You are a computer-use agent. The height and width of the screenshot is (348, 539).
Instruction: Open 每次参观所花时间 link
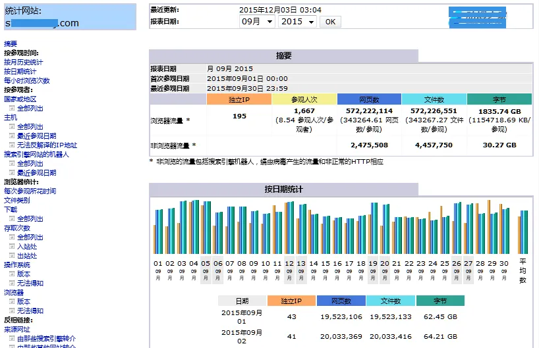pos(30,191)
